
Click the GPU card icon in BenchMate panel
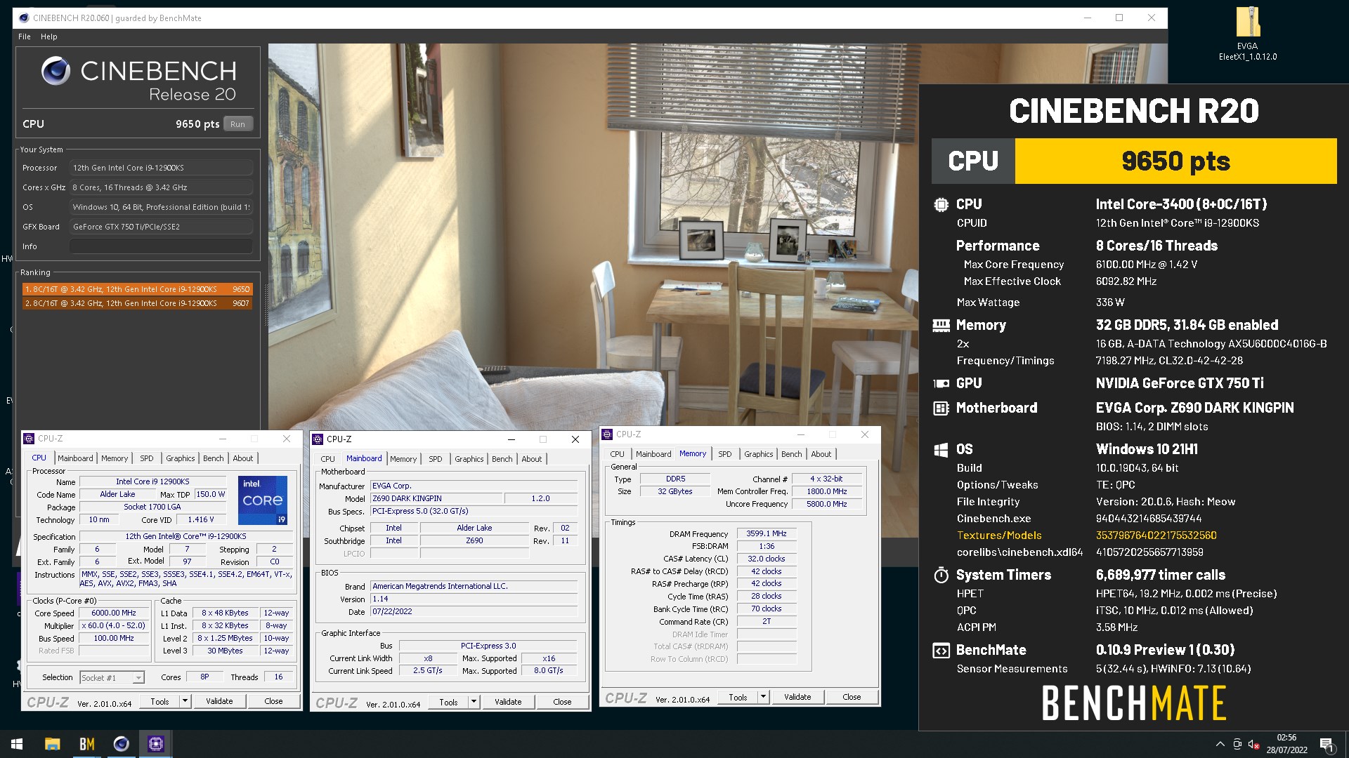(x=941, y=383)
